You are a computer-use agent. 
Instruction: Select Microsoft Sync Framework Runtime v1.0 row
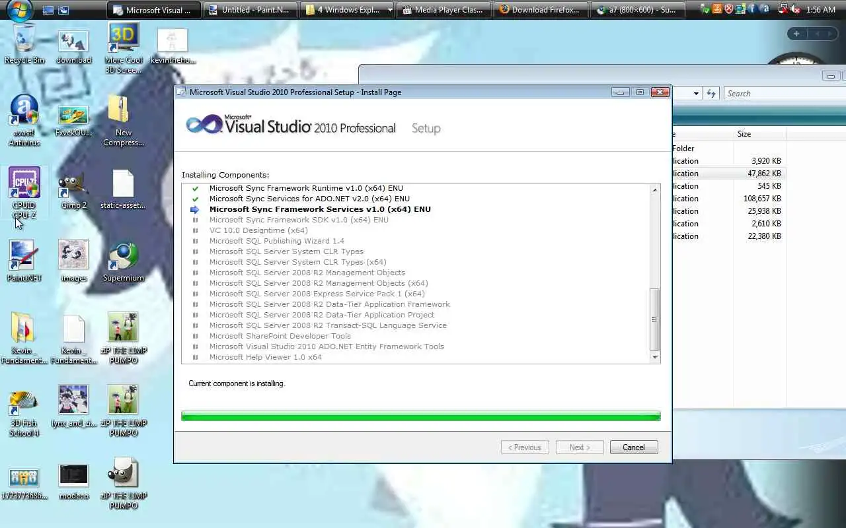306,188
